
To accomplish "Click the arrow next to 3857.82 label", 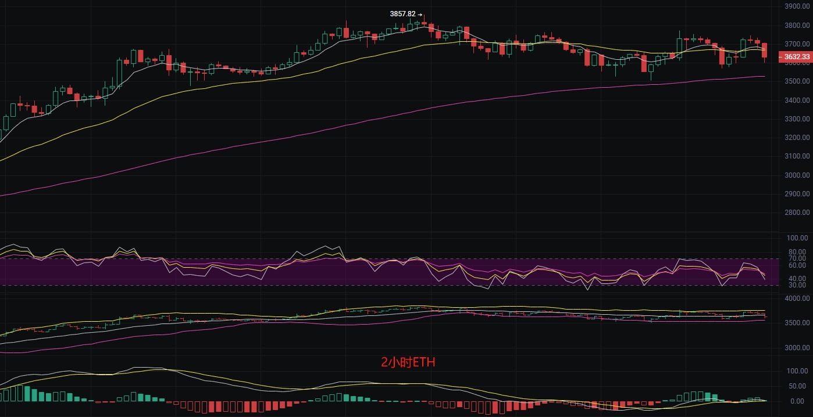I will pyautogui.click(x=420, y=14).
